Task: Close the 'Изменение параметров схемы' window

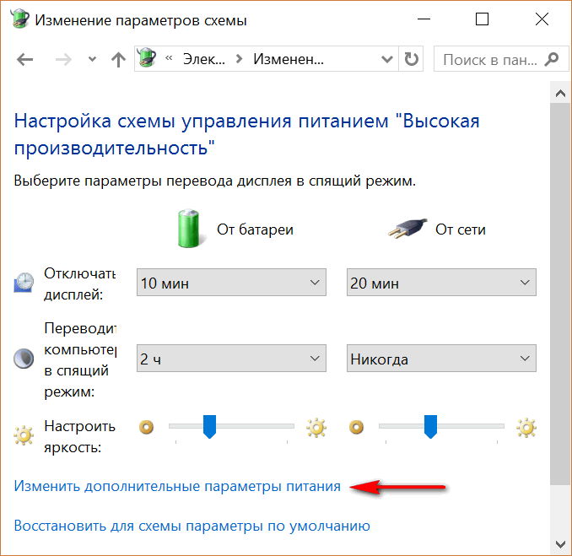Action: pyautogui.click(x=542, y=19)
